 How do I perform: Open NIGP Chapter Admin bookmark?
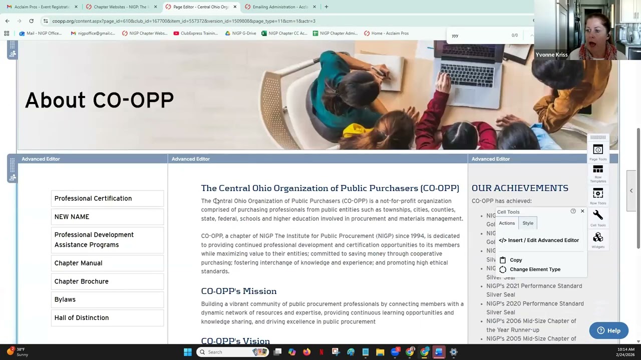[x=335, y=33]
